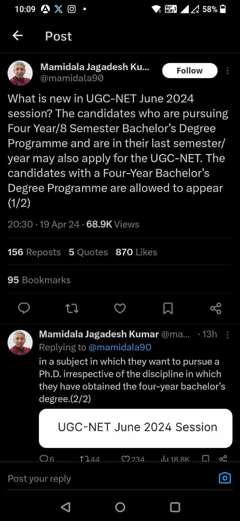
Task: Repost the UGC-NET post
Action: pyautogui.click(x=72, y=308)
